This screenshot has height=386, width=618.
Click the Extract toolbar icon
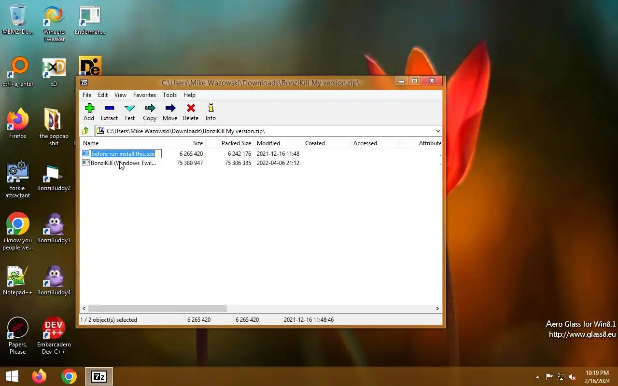pyautogui.click(x=109, y=112)
